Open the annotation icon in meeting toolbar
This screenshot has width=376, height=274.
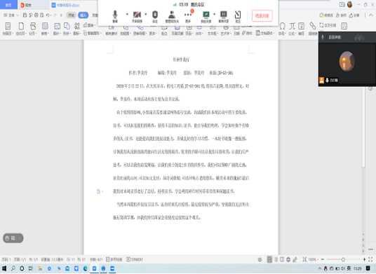(238, 16)
